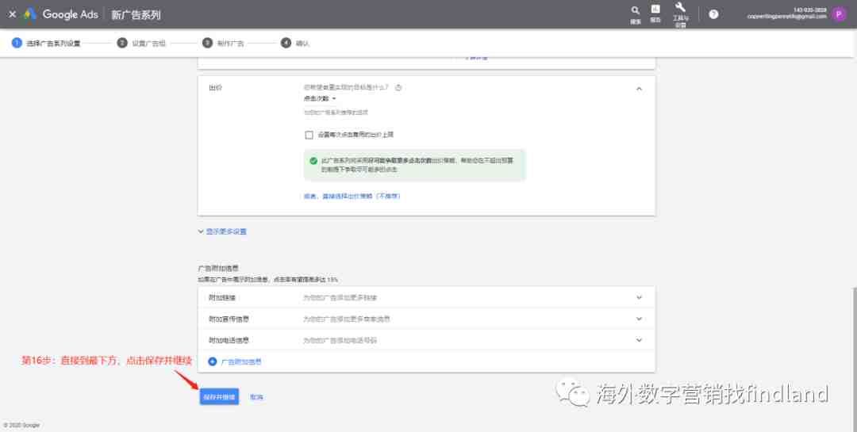Open the reports icon in header
The image size is (857, 432).
click(x=655, y=13)
